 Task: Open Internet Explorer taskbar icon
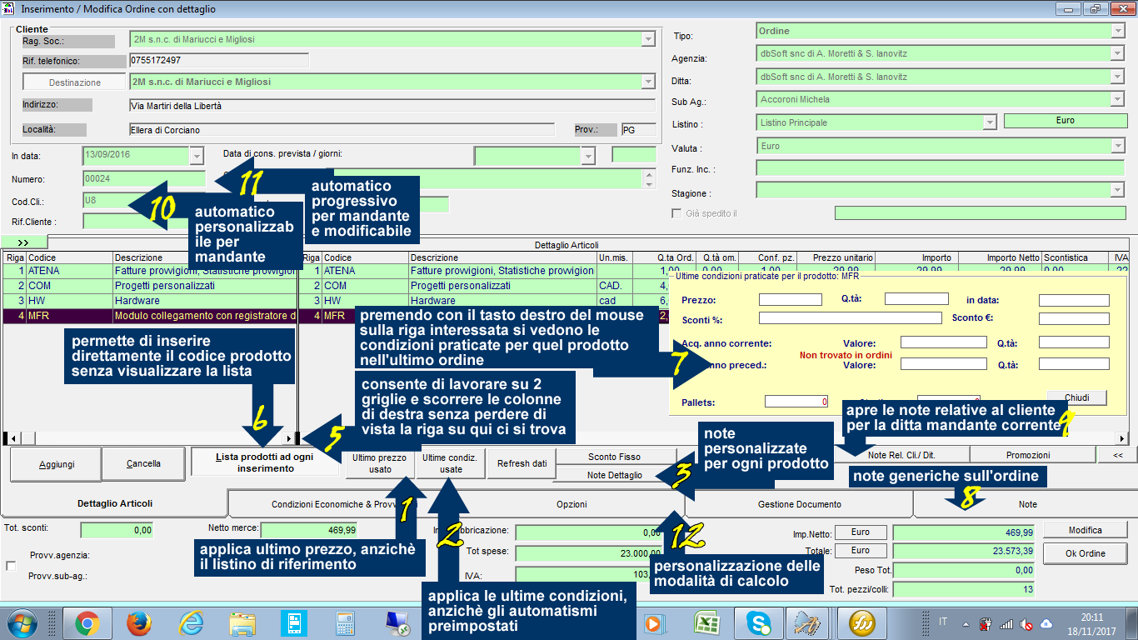click(x=191, y=622)
